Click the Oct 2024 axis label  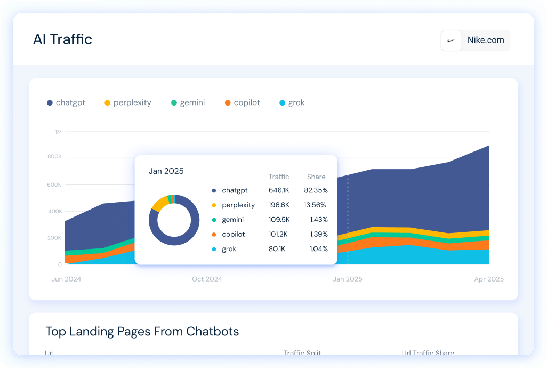[x=207, y=279]
